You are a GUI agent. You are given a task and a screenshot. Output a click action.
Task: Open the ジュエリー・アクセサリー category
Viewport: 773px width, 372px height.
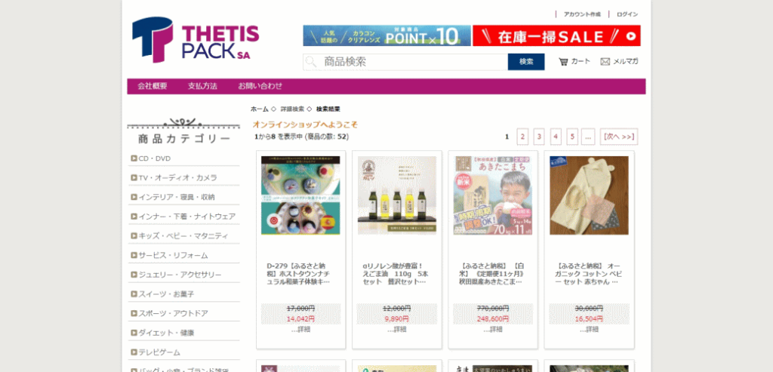click(x=180, y=275)
